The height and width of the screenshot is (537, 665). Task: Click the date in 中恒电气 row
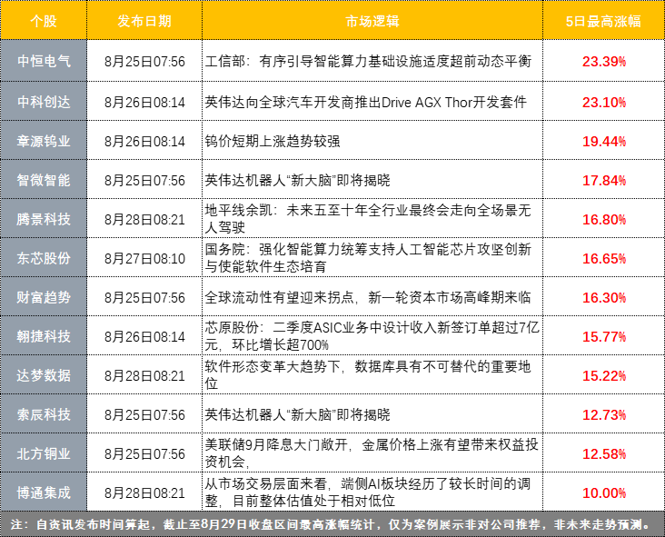point(144,62)
